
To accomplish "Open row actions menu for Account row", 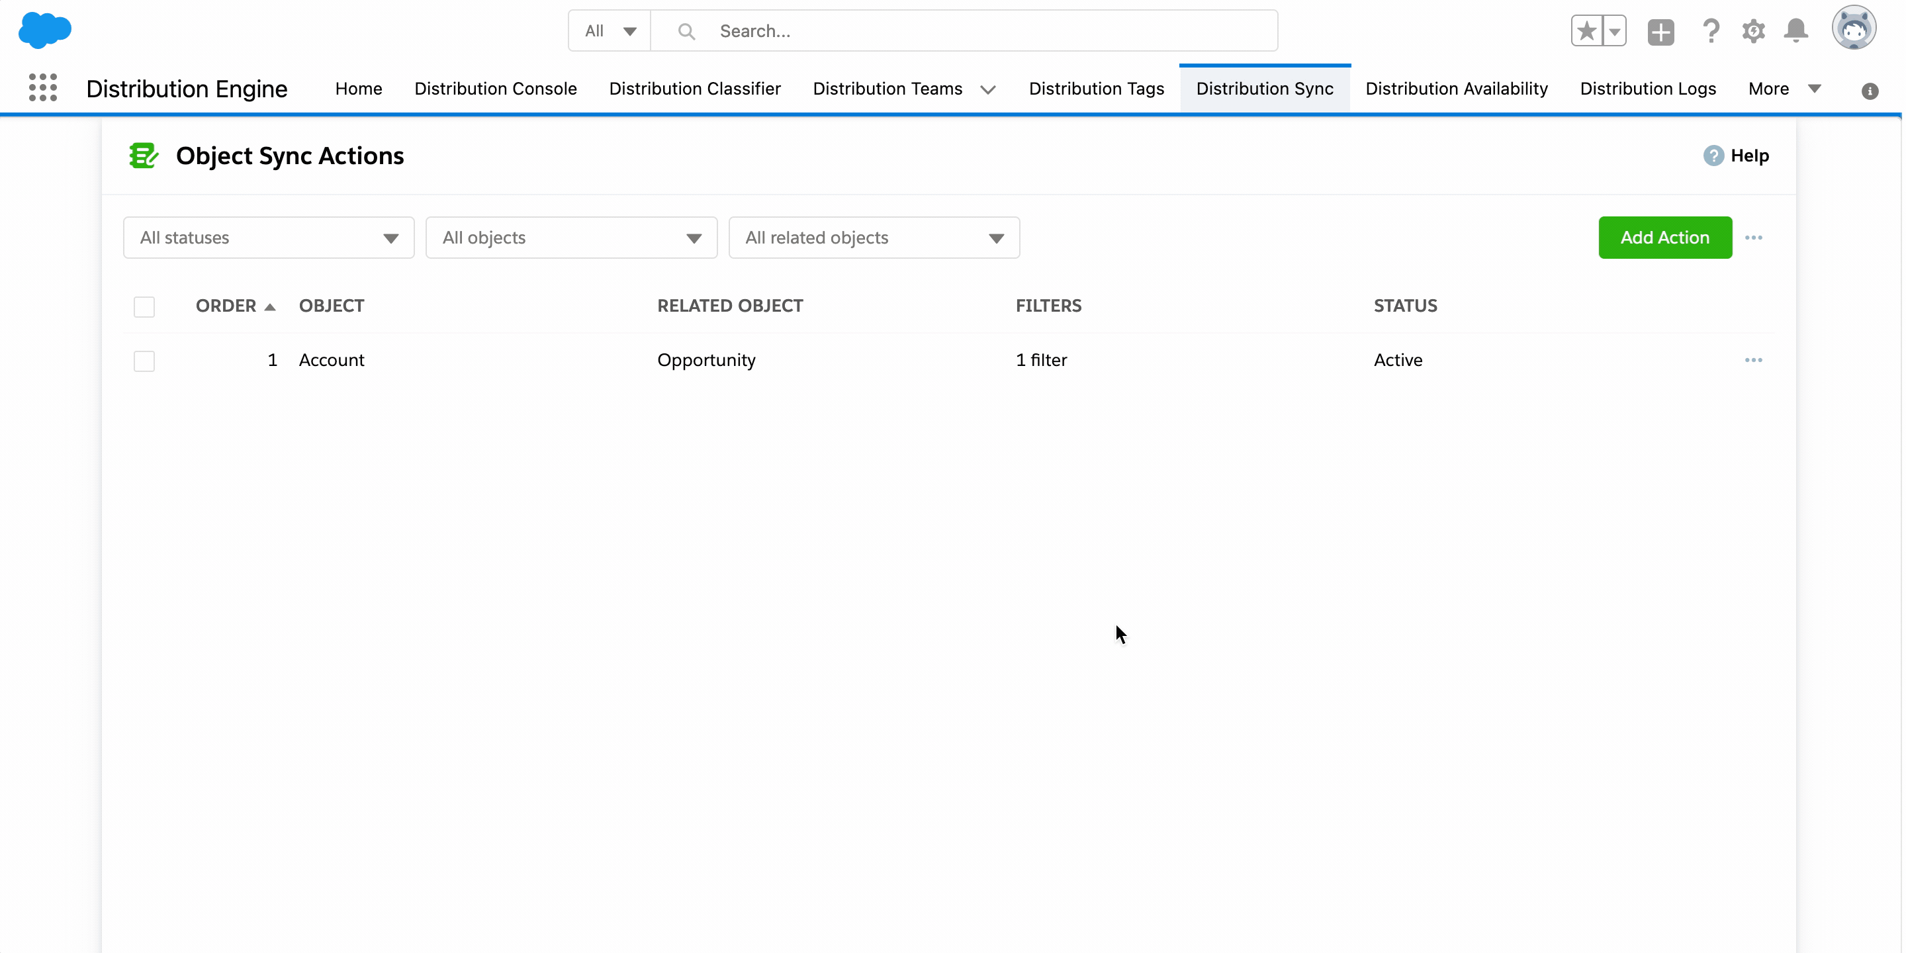I will (1753, 359).
